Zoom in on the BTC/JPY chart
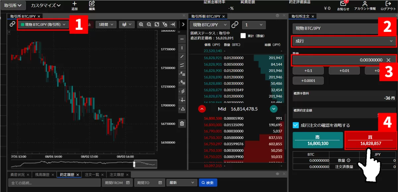The image size is (398, 192). (141, 24)
